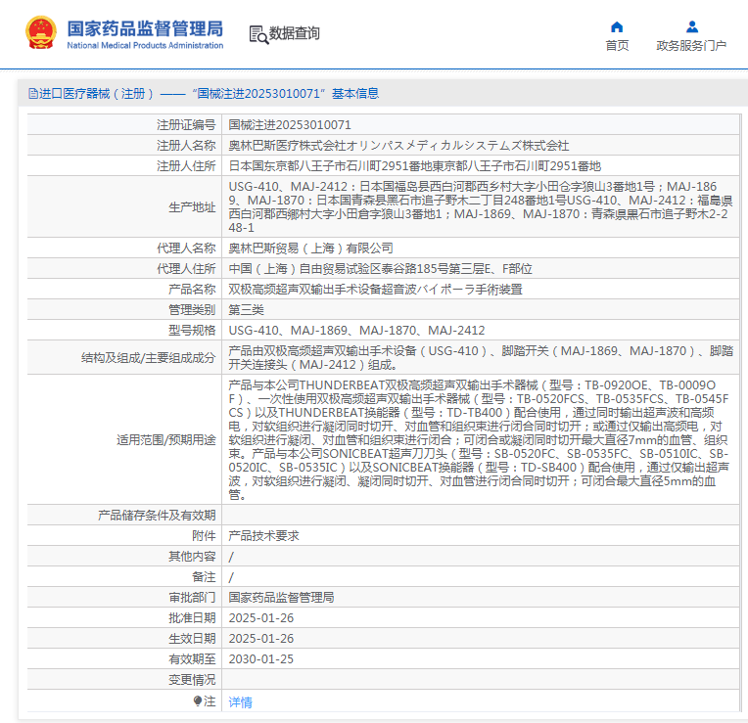The image size is (748, 723).
Task: Click model spec USG-410、MAJ-1869、MAJ-1870、MAJ-2412
Action: pyautogui.click(x=356, y=331)
